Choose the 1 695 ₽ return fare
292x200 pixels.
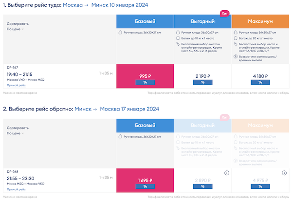[x=145, y=180]
